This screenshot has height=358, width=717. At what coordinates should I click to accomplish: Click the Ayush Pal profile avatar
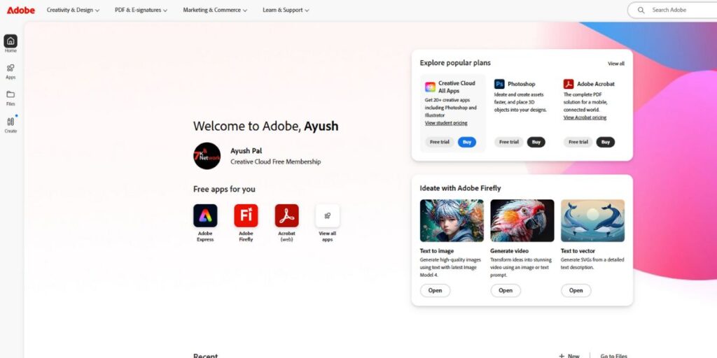[x=207, y=156]
